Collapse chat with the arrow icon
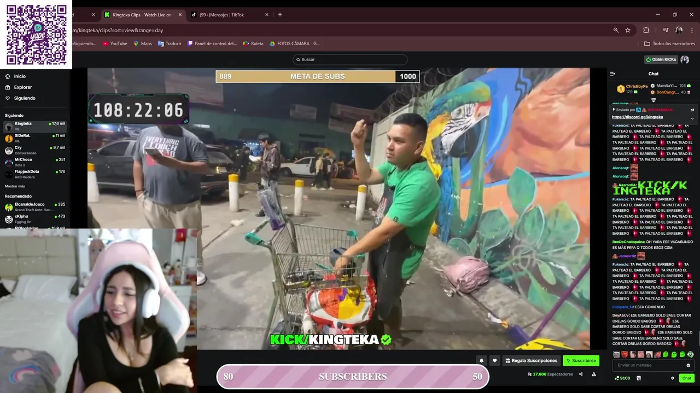700x393 pixels. tap(612, 74)
